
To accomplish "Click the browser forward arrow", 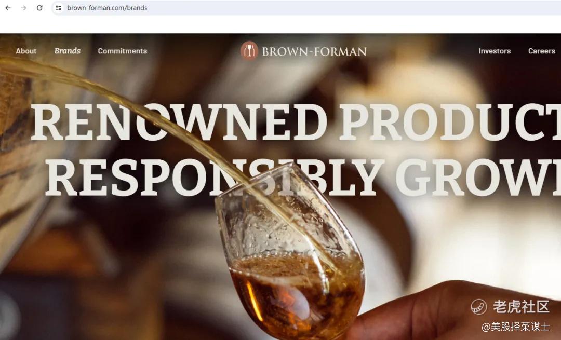I will tap(23, 8).
